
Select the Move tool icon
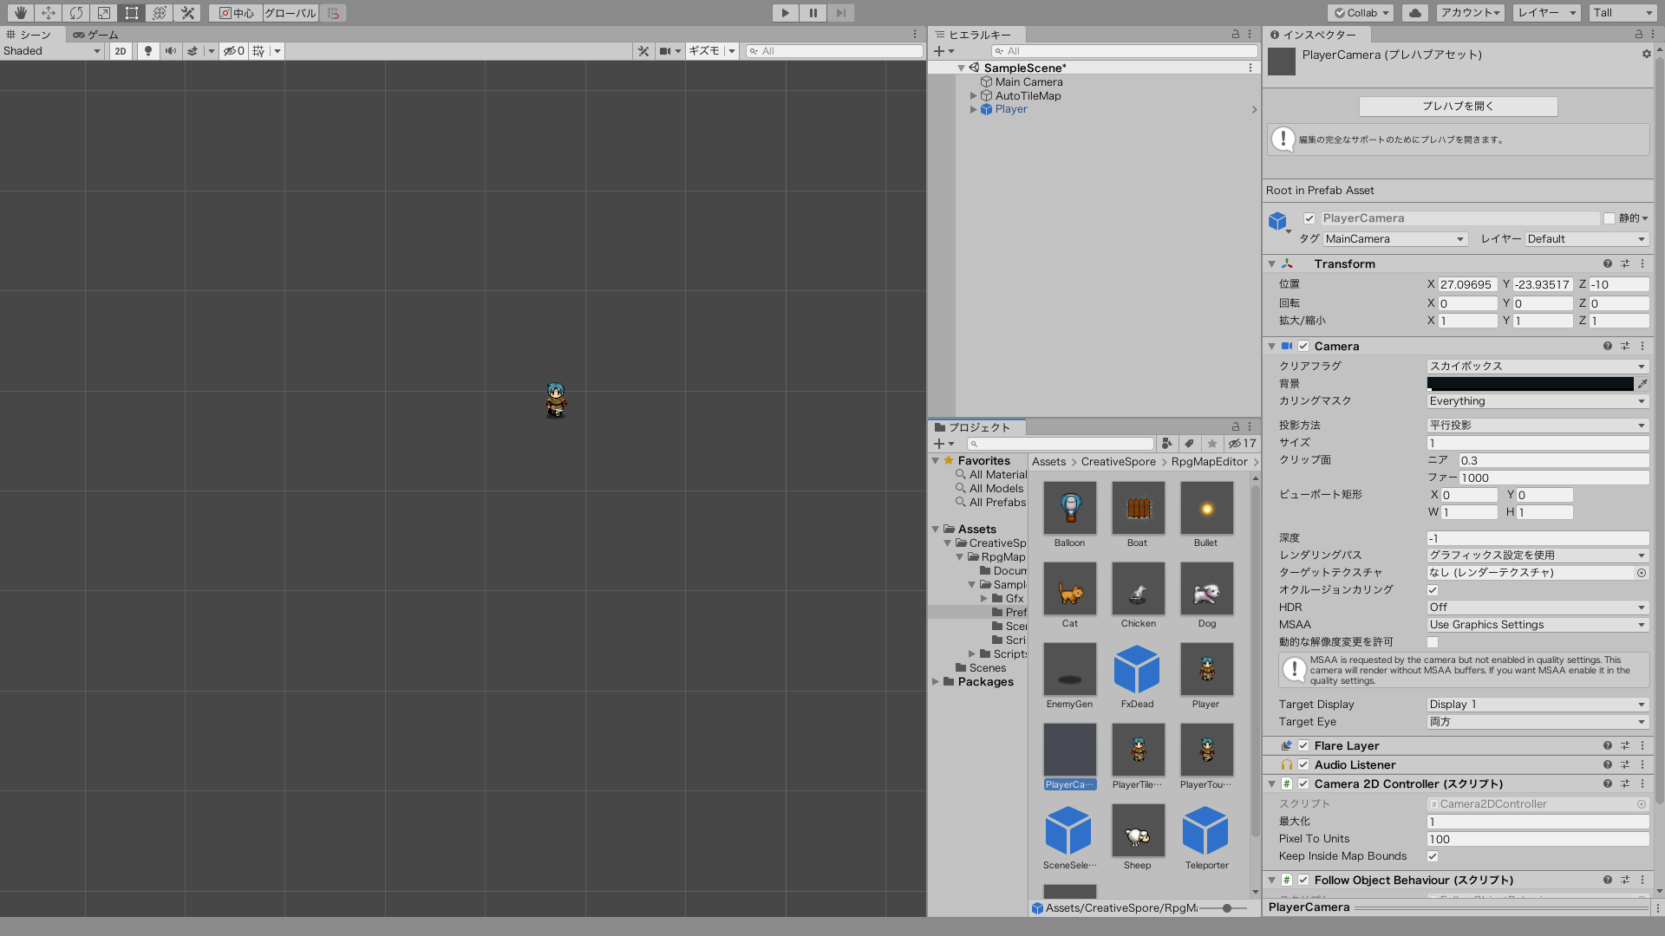[47, 13]
